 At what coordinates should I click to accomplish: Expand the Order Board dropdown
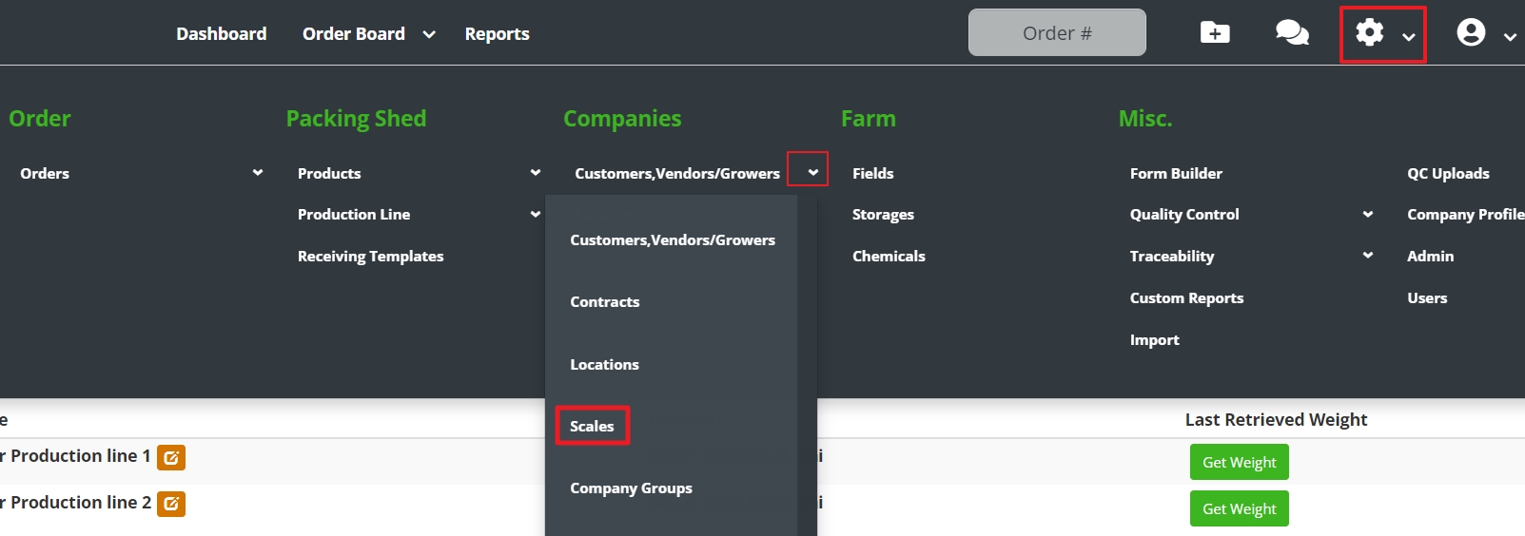(x=429, y=34)
